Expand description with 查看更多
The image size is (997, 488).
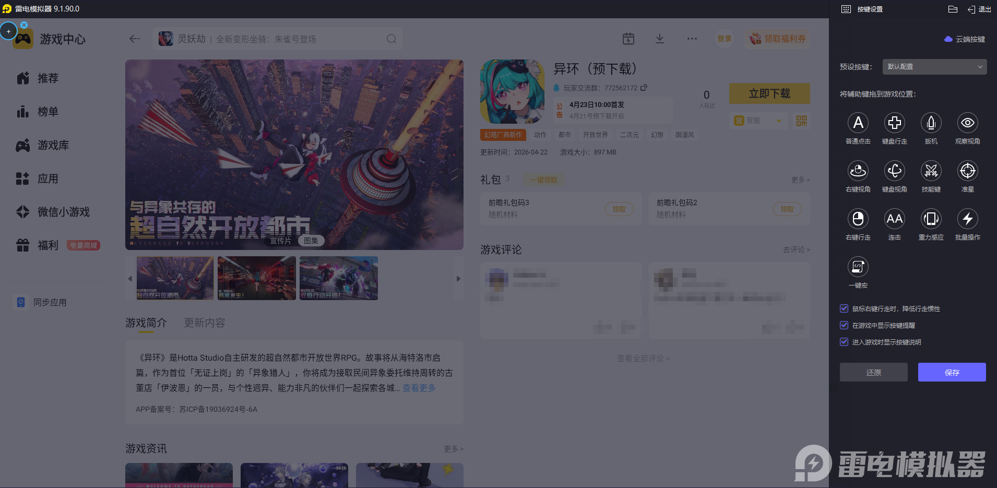[x=419, y=388]
